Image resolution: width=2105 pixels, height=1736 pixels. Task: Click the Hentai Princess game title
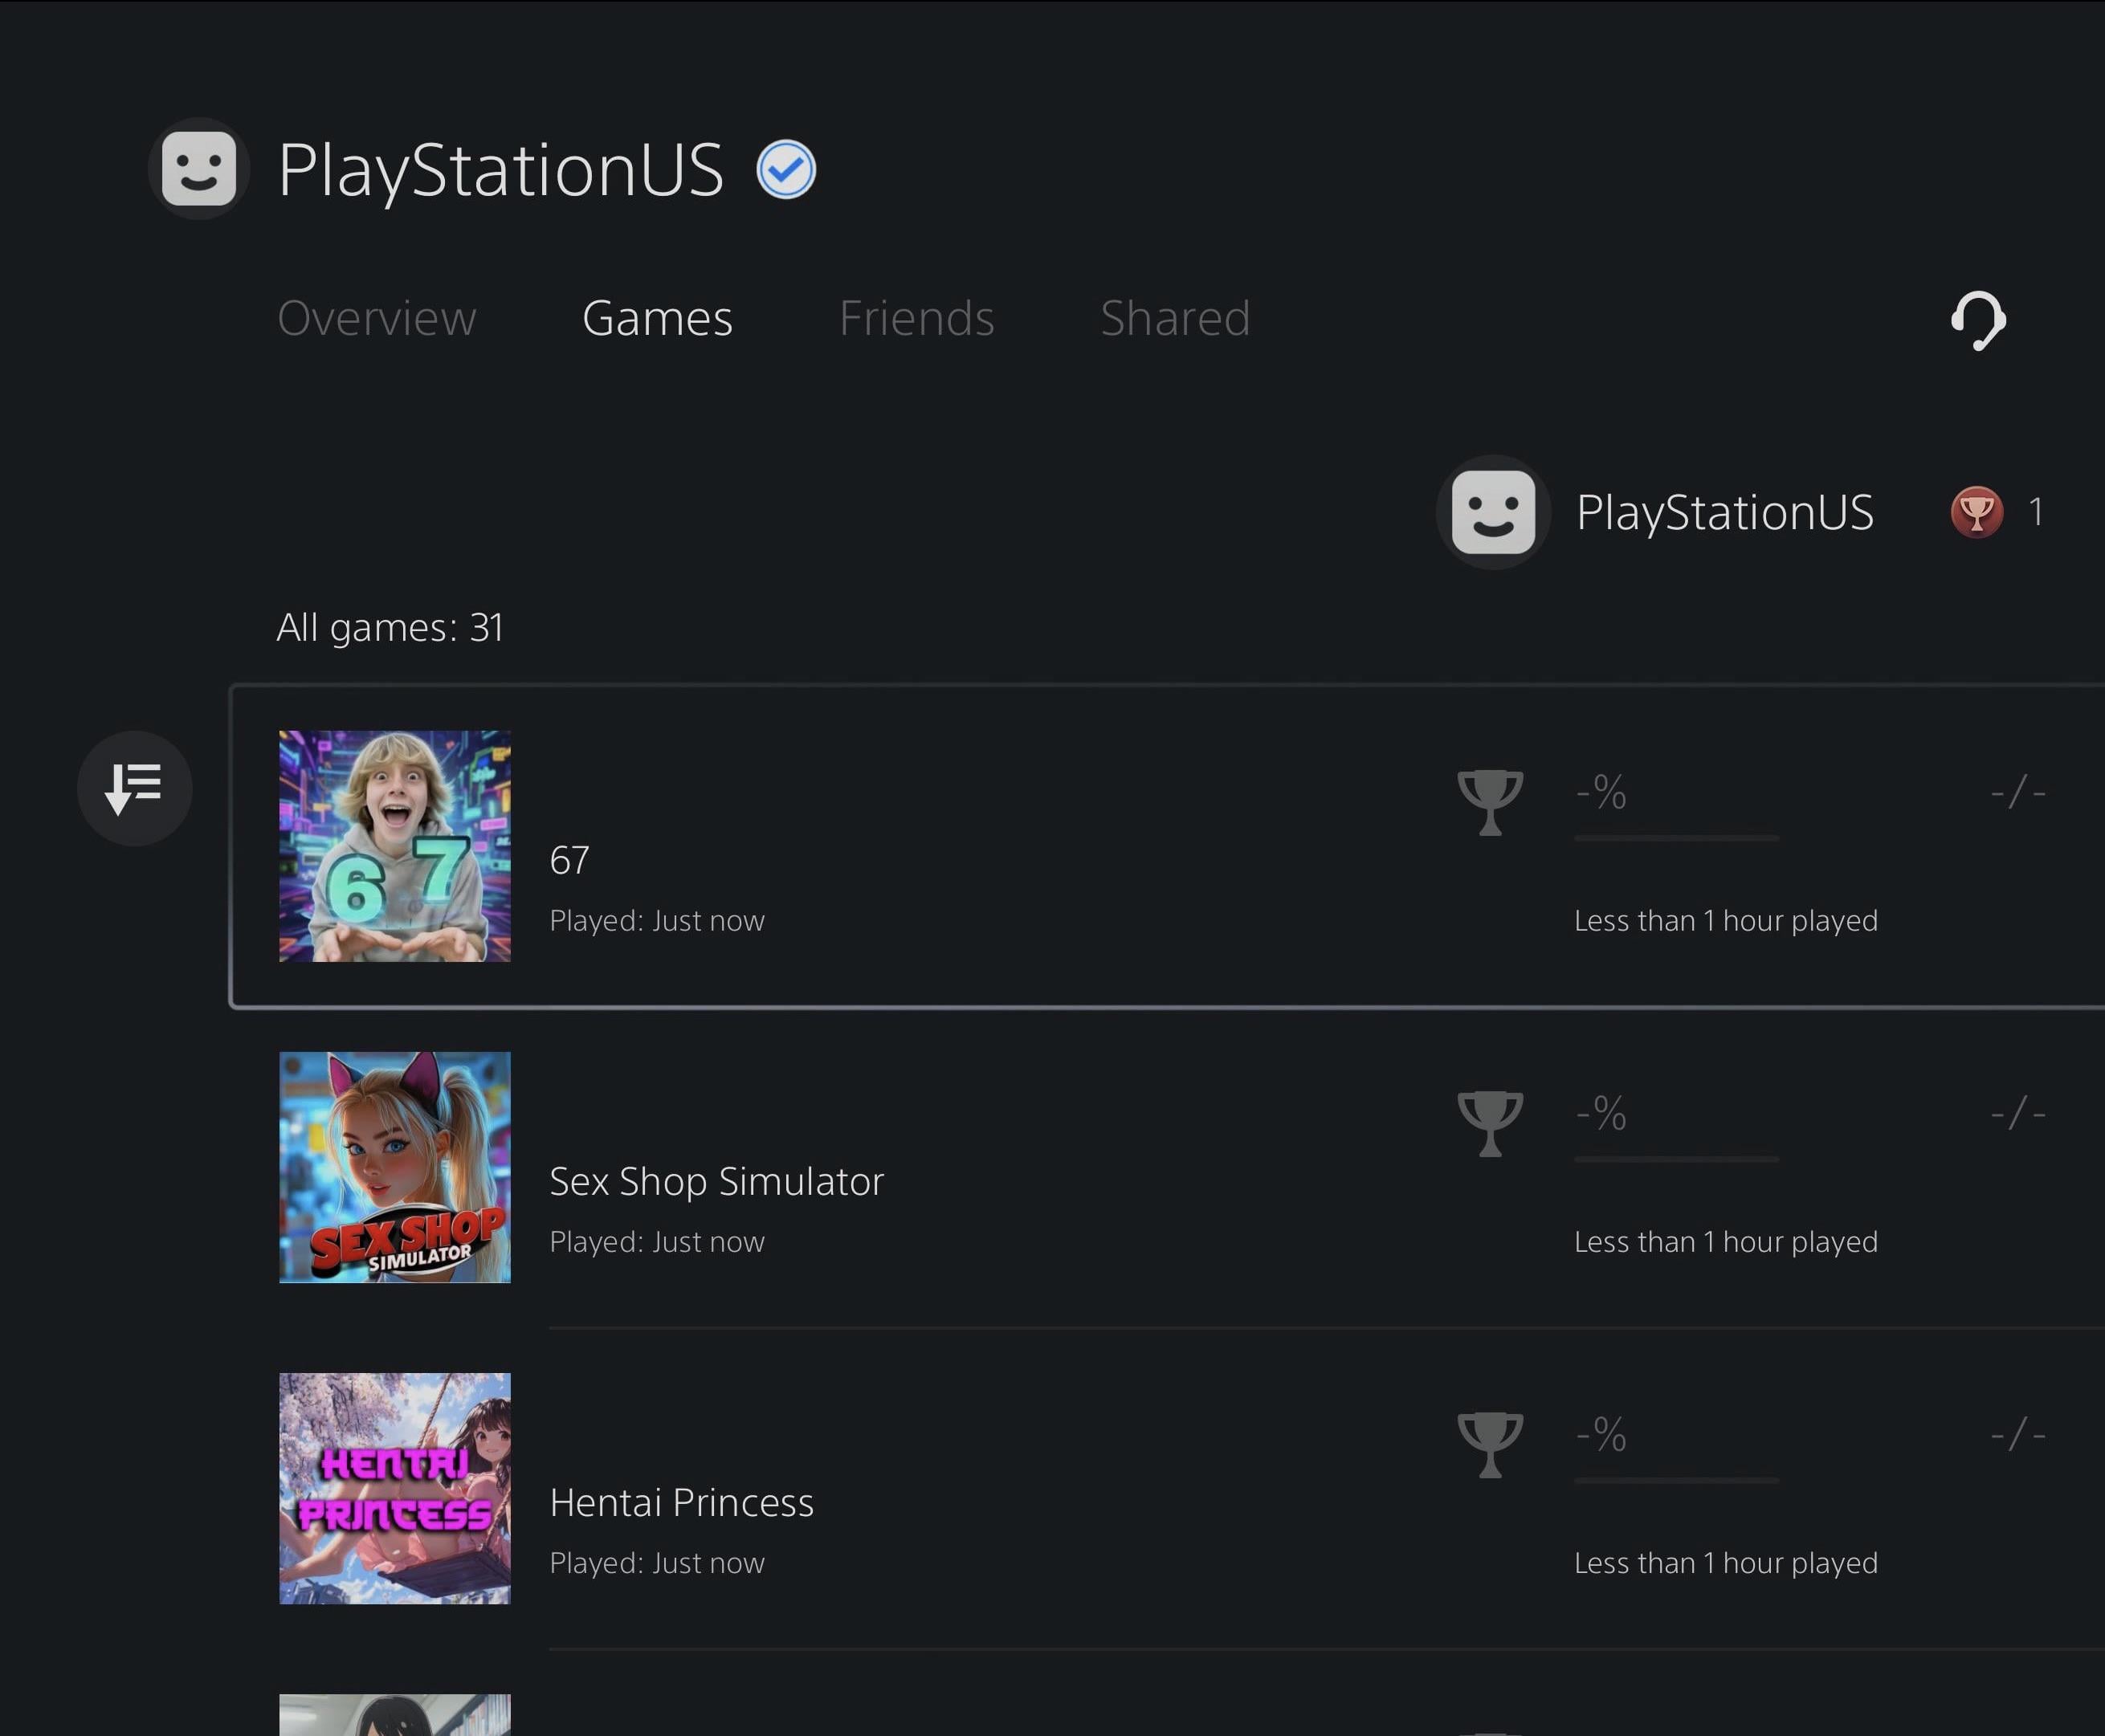(681, 1502)
